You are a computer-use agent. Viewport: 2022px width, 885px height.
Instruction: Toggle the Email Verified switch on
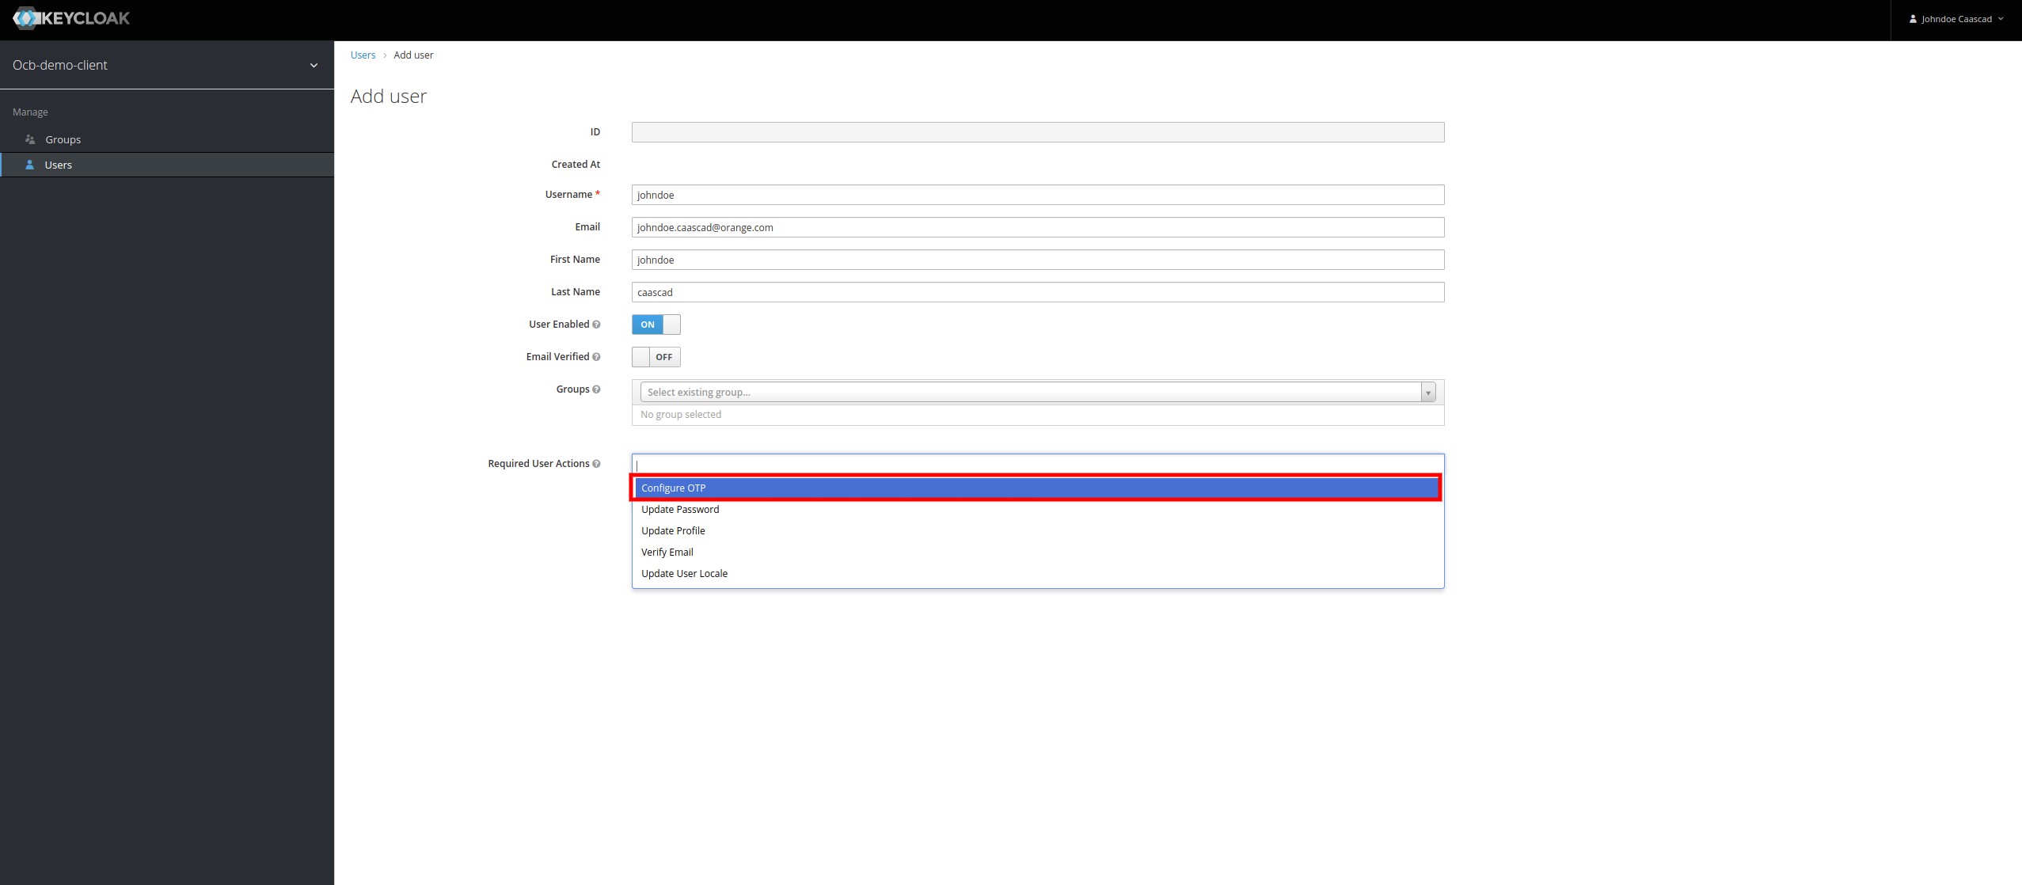tap(656, 357)
